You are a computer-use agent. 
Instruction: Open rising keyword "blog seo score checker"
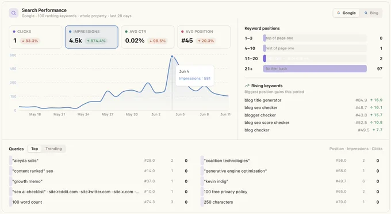(x=267, y=122)
